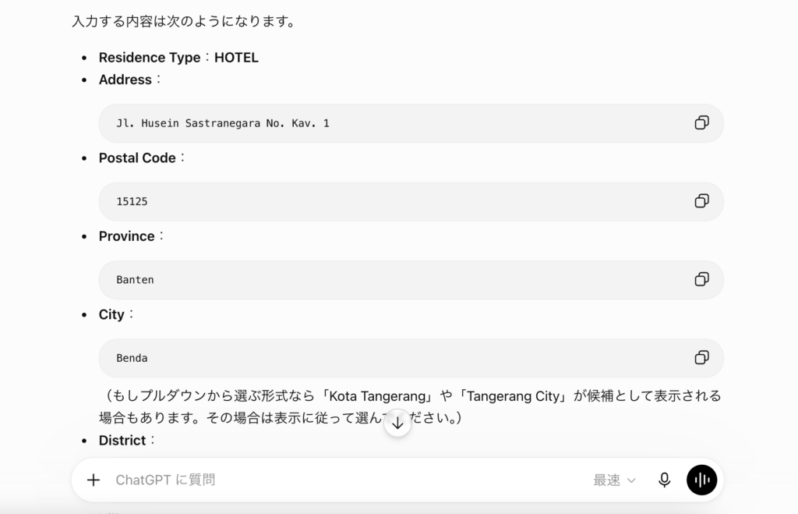
Task: Click the Banten province value
Action: point(135,280)
